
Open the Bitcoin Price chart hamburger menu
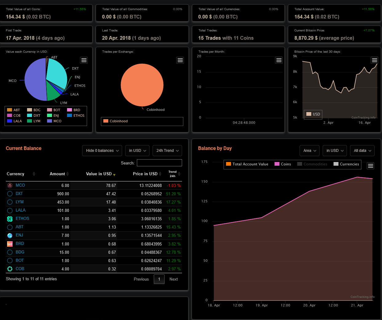point(374,60)
